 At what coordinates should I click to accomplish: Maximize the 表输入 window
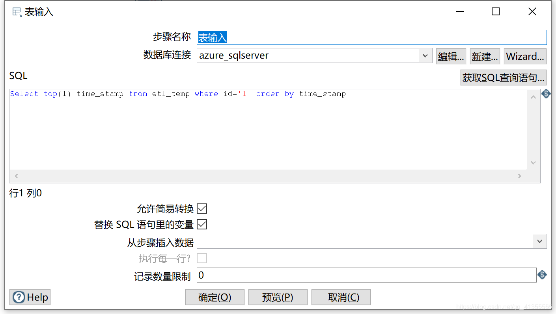pos(496,12)
